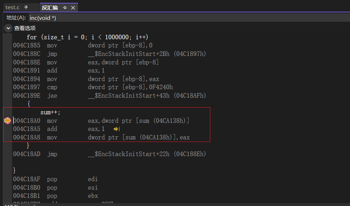Close the 反汇编 tab

[73, 7]
